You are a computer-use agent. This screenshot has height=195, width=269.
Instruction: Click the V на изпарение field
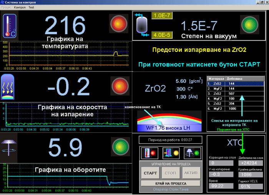tap(221, 174)
